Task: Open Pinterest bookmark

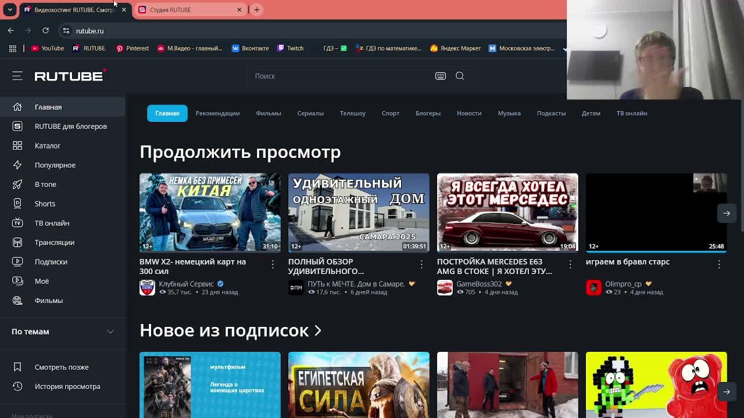Action: [x=133, y=48]
